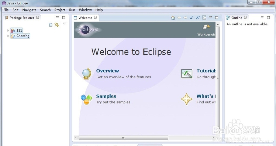Minimize the Outline view
Screen dimensions: 276x146
(262, 17)
